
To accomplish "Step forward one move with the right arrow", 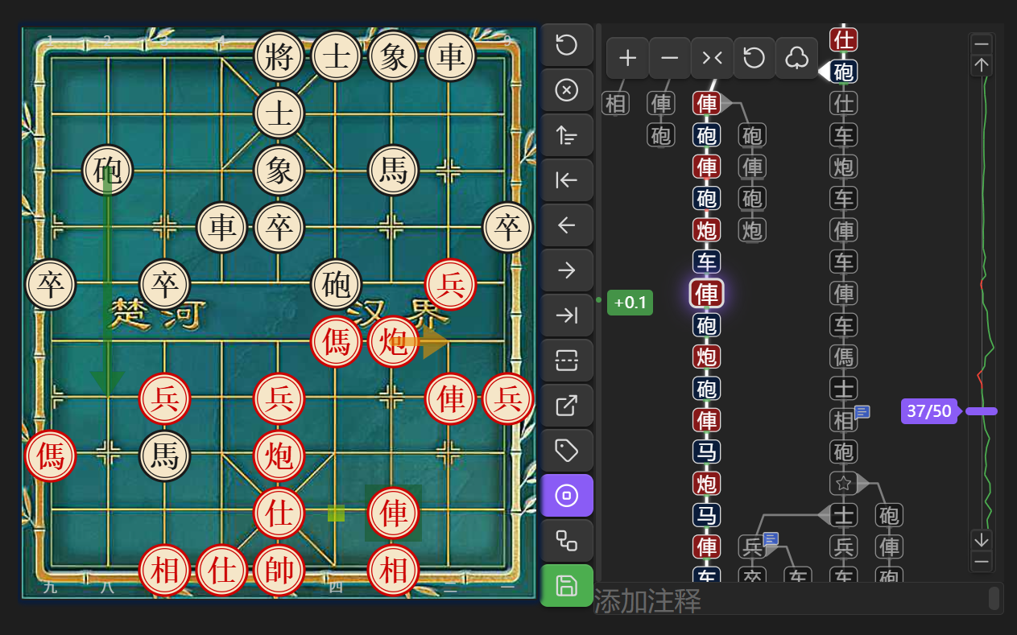I will click(x=567, y=270).
